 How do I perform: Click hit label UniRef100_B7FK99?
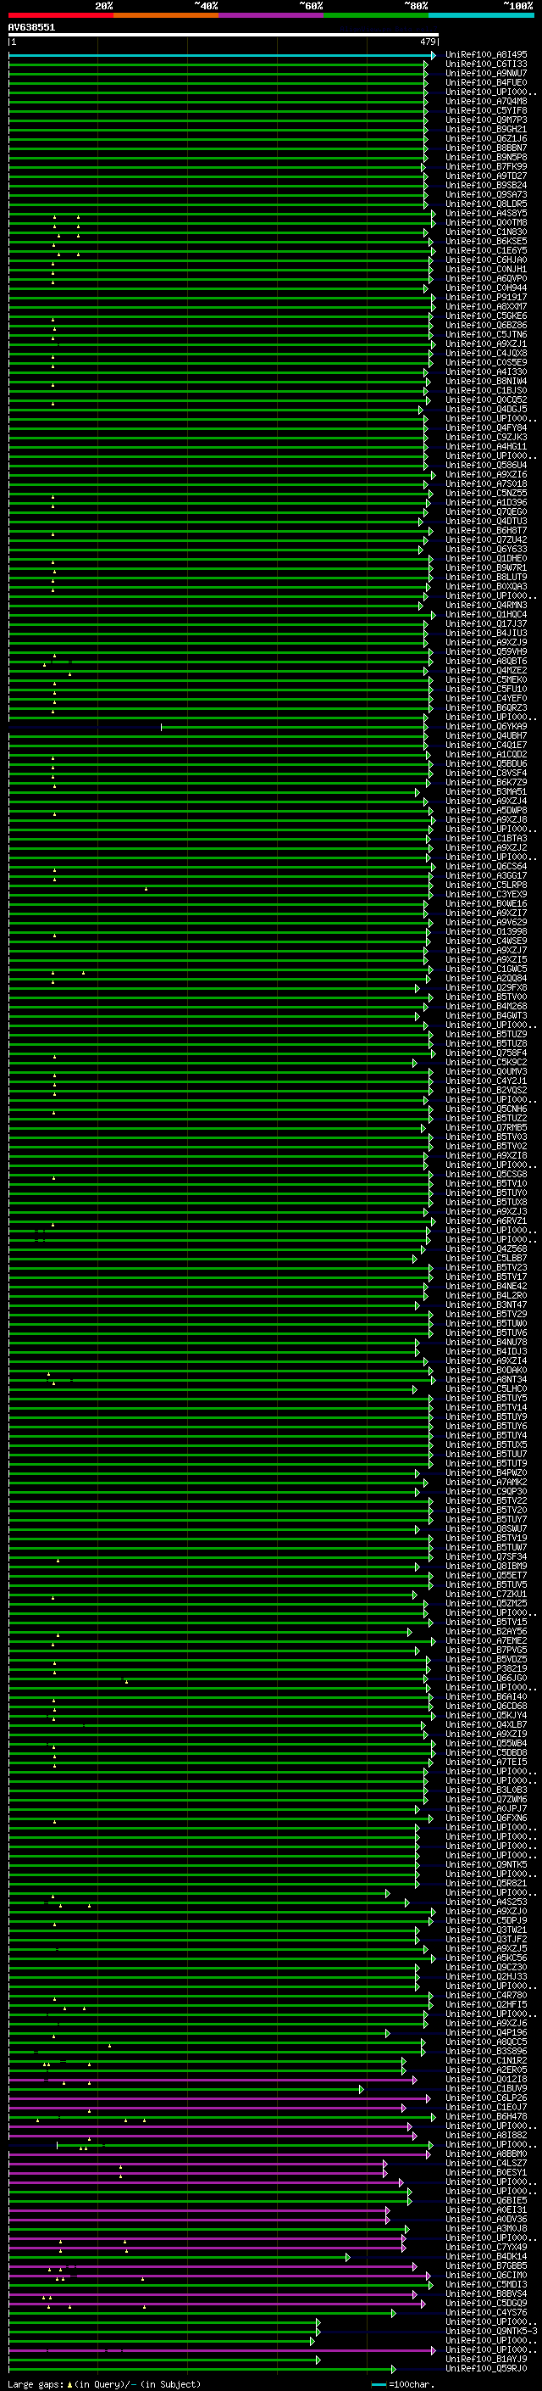click(x=486, y=167)
